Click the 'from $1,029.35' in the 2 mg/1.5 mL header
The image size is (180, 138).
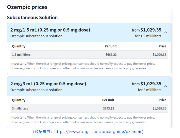146,30
